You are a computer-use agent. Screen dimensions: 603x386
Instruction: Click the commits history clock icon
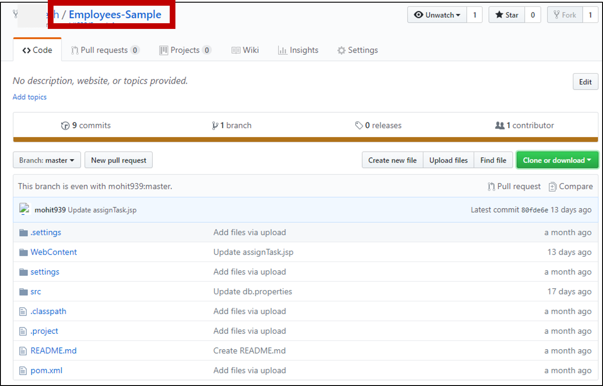tap(65, 126)
